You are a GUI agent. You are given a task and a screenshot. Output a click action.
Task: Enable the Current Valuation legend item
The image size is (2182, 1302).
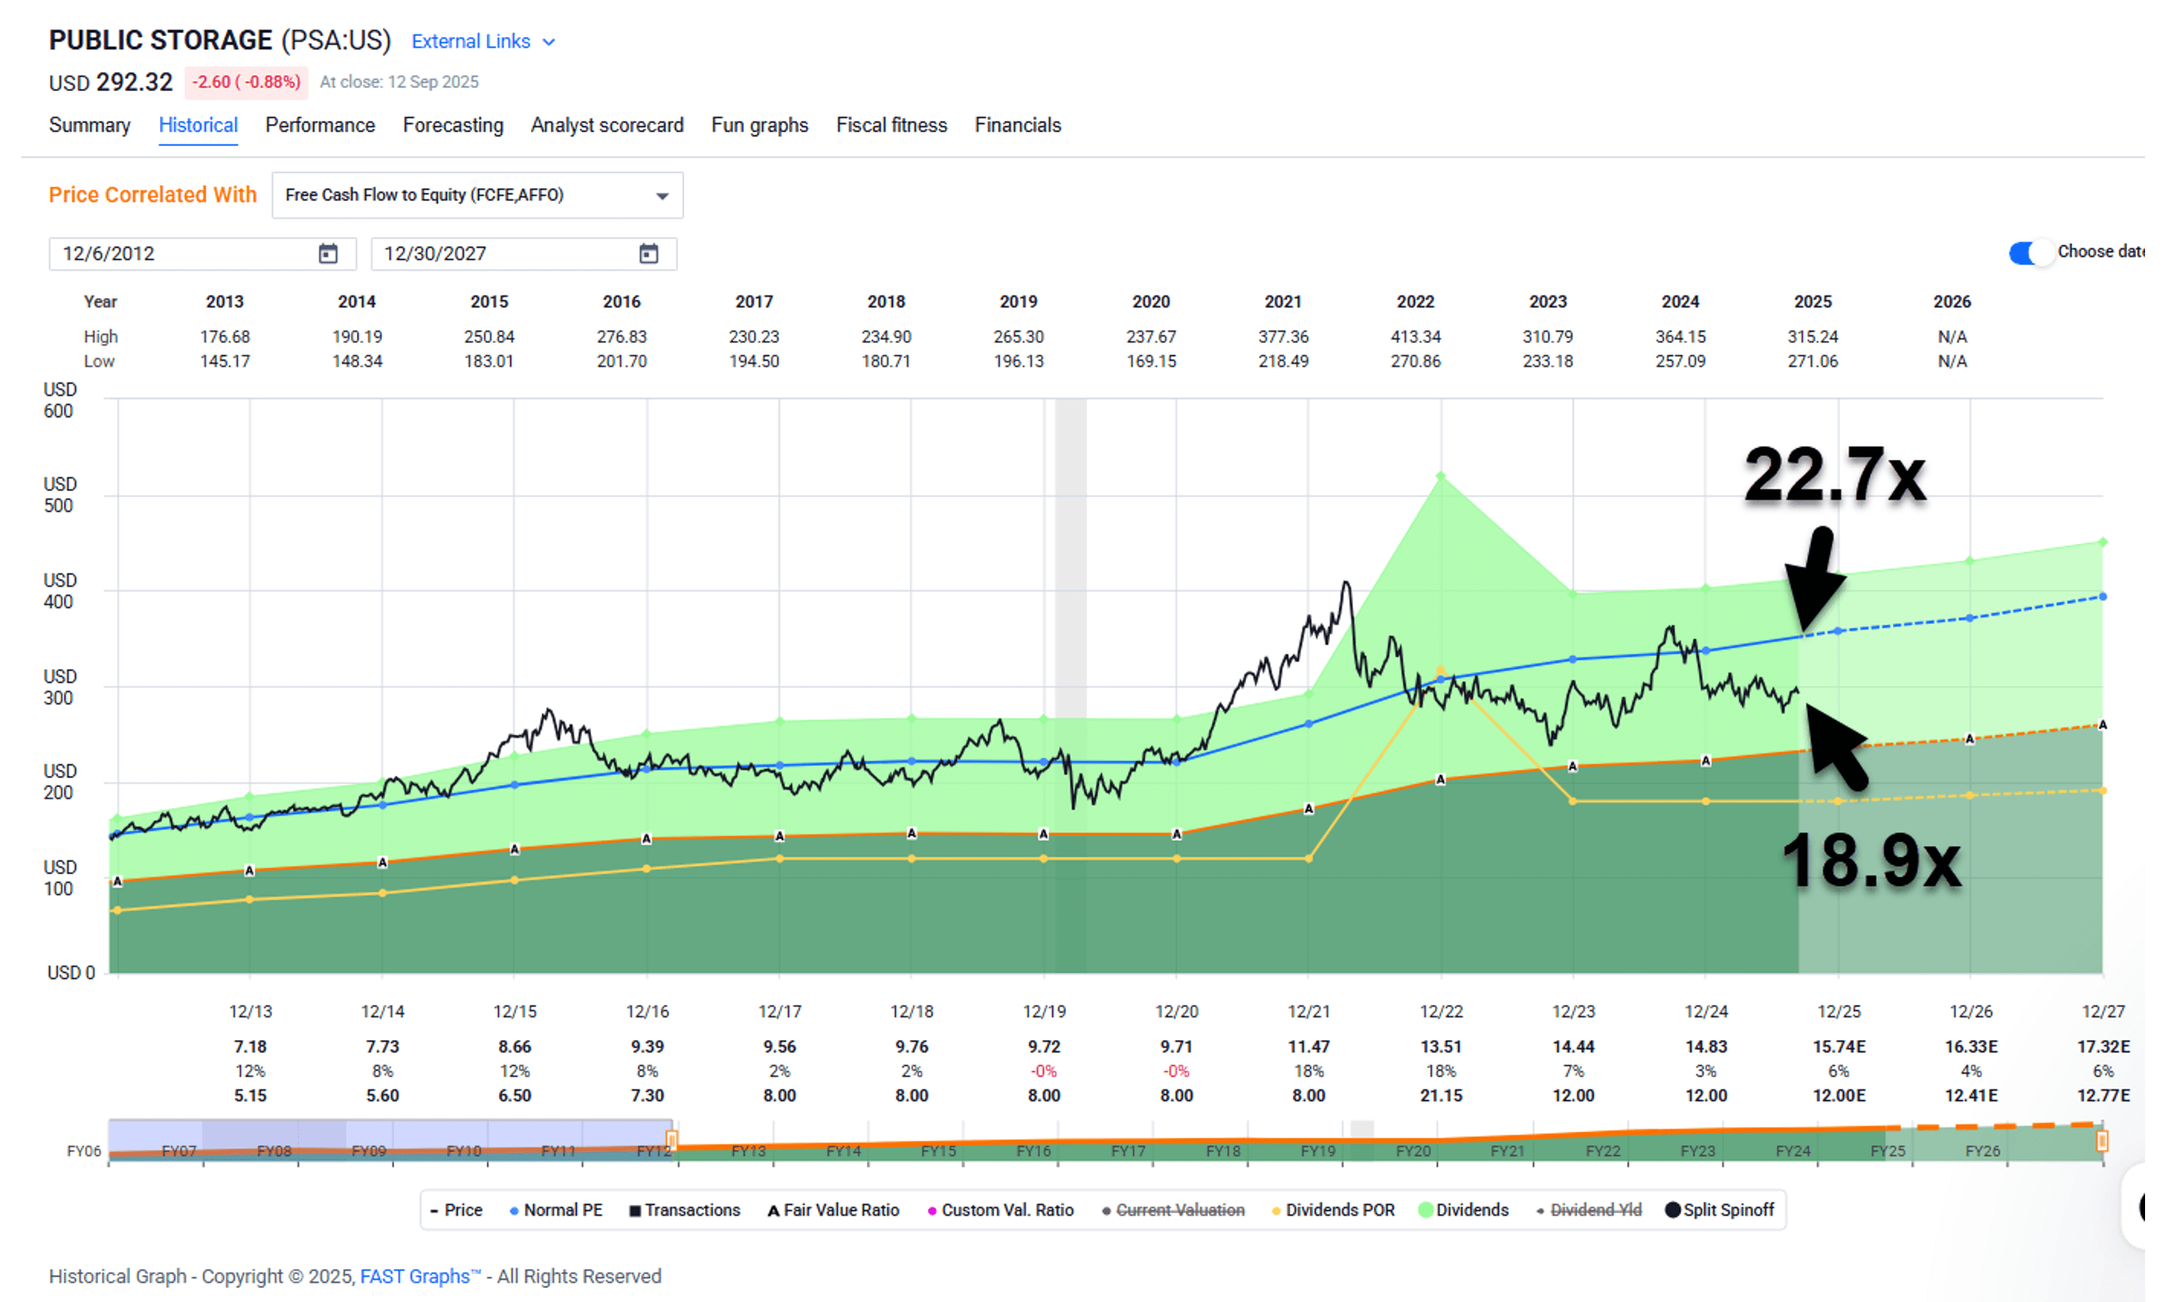tap(1173, 1210)
